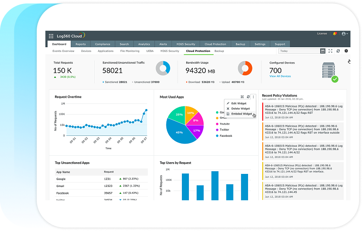Open the Most Used Apps three-dot menu
The width and height of the screenshot is (363, 231).
(254, 97)
